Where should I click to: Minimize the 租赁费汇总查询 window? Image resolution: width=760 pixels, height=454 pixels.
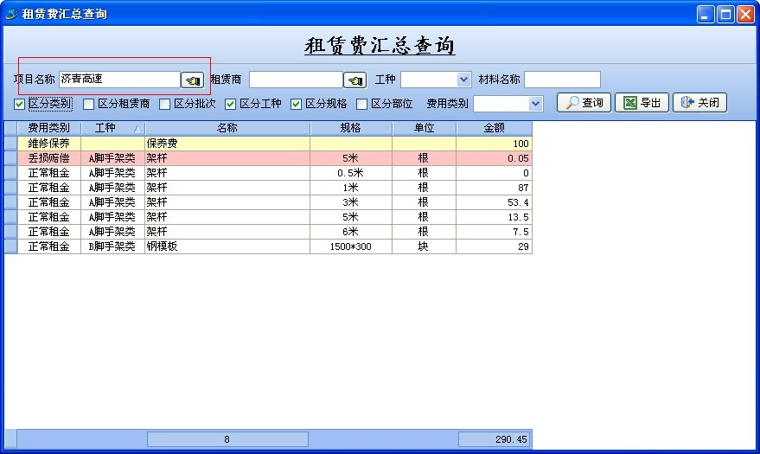click(706, 14)
